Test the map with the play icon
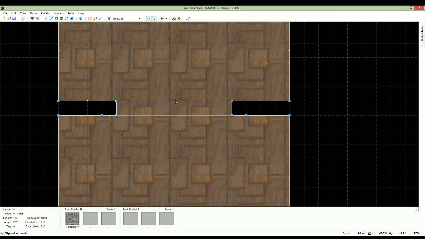The width and height of the screenshot is (425, 239). (162, 19)
